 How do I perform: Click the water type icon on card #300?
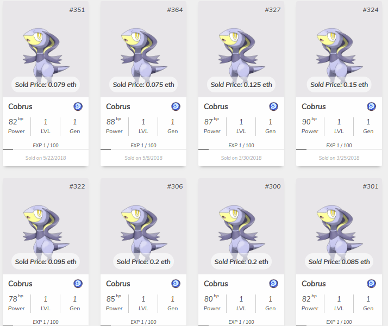[x=273, y=284]
